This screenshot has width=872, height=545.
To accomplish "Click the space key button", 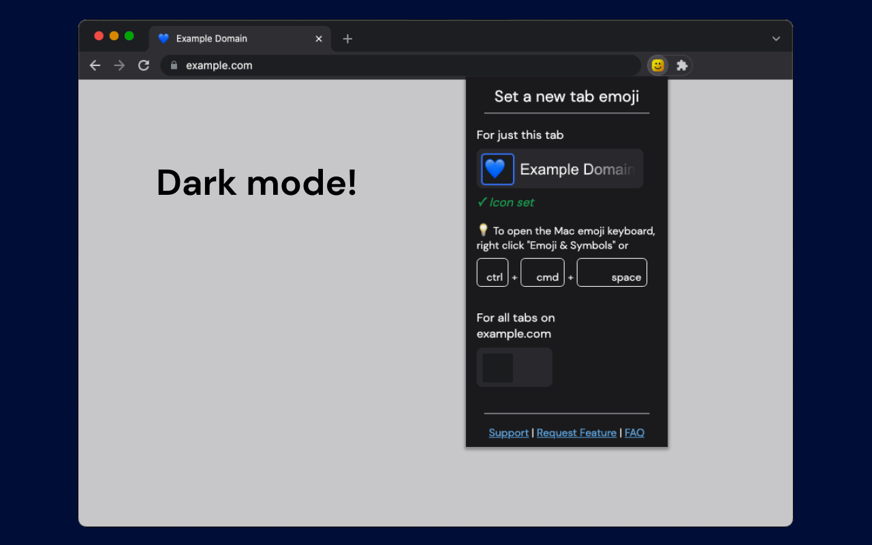I will [x=612, y=272].
